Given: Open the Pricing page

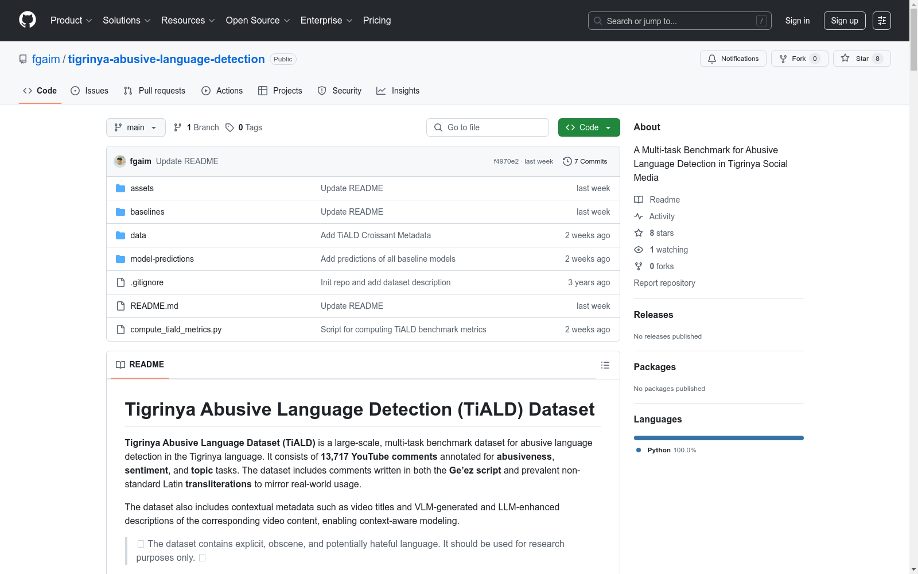Looking at the screenshot, I should (x=377, y=21).
